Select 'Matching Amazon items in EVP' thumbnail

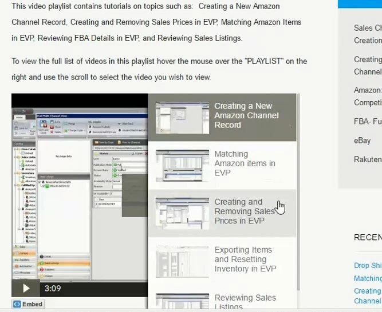point(182,166)
